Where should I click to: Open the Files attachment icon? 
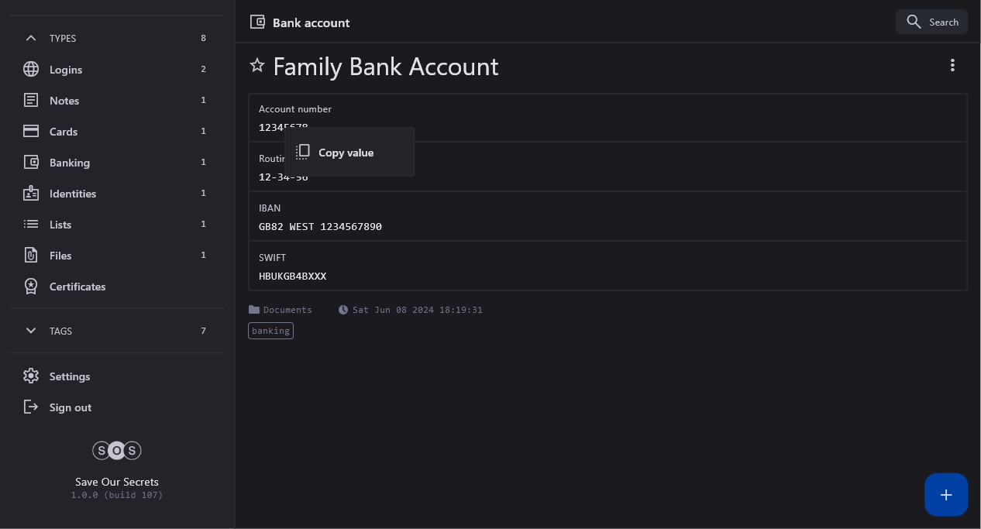[x=31, y=256]
